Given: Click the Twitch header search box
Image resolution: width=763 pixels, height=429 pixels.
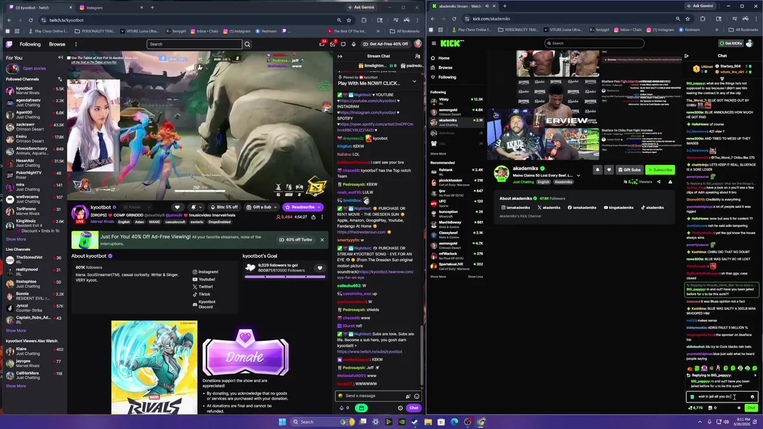Looking at the screenshot, I should [x=195, y=44].
